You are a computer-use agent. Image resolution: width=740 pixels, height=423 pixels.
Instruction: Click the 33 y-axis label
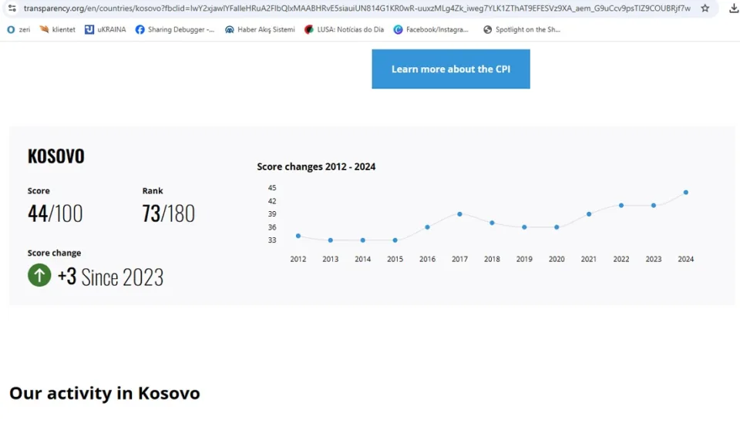click(x=272, y=240)
